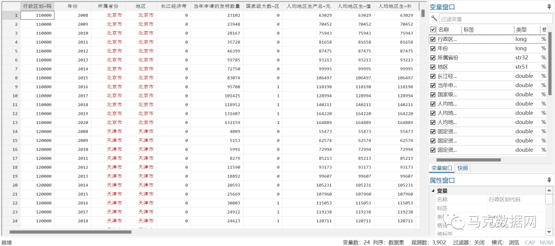Click the data grid horizontal scrollbar thumb
The height and width of the screenshot is (246, 555).
click(x=70, y=232)
